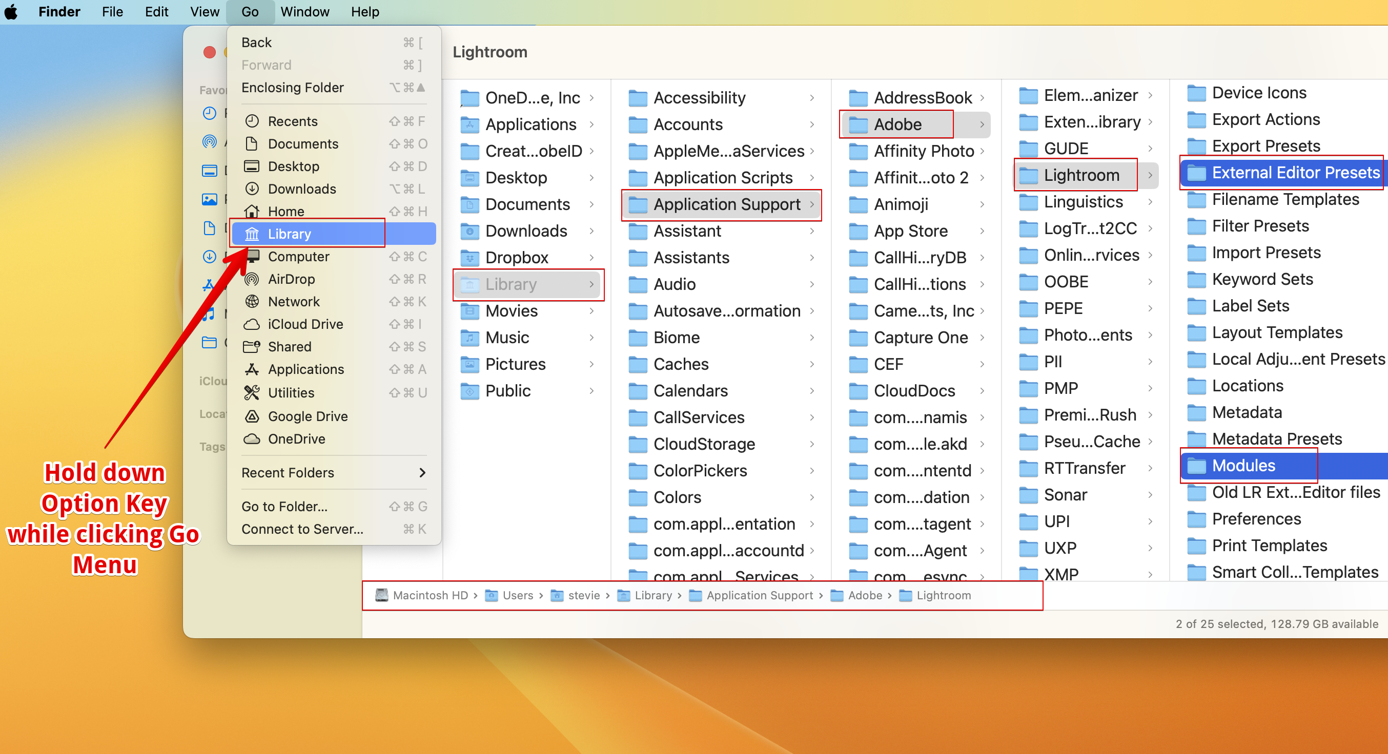The height and width of the screenshot is (754, 1388).
Task: Click the Computer icon in Go menu
Action: pos(252,256)
